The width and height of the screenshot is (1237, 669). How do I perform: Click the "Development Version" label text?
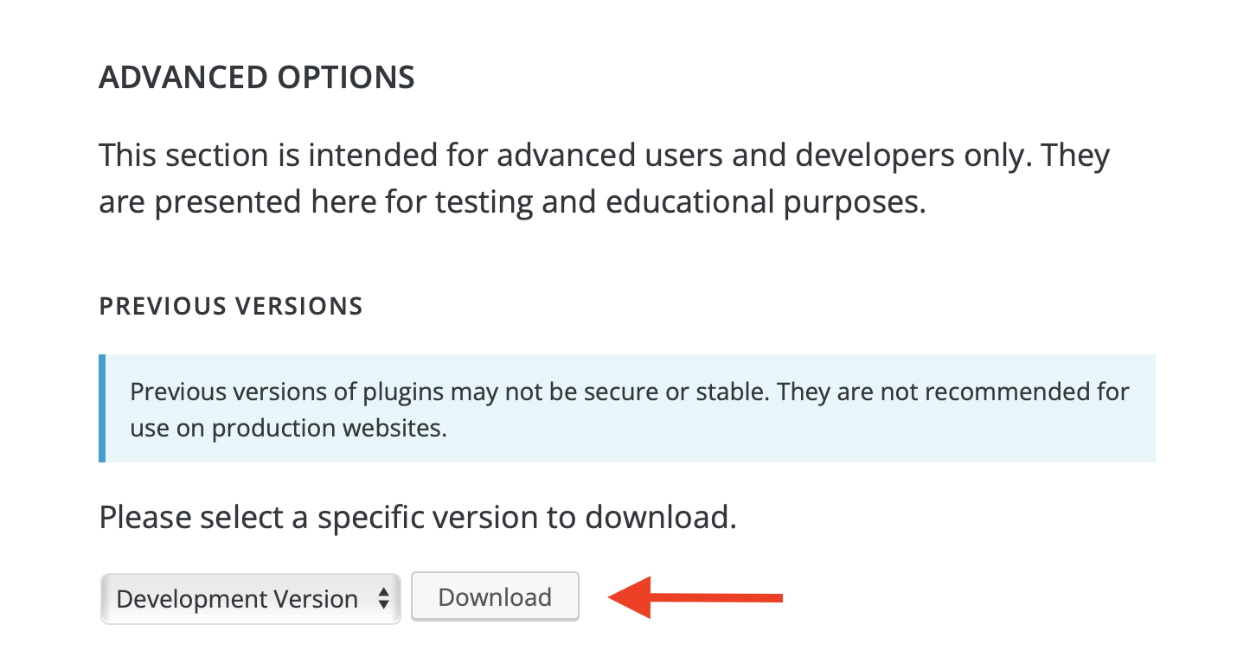237,599
